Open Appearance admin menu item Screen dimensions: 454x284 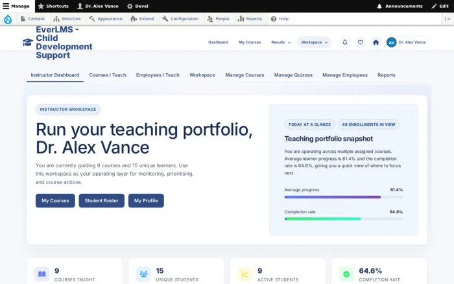106,19
